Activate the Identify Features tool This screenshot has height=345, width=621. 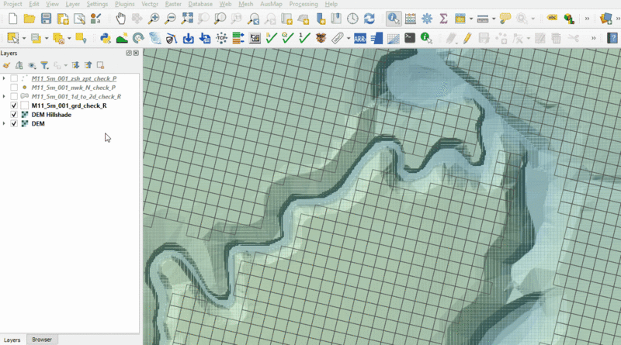coord(394,18)
